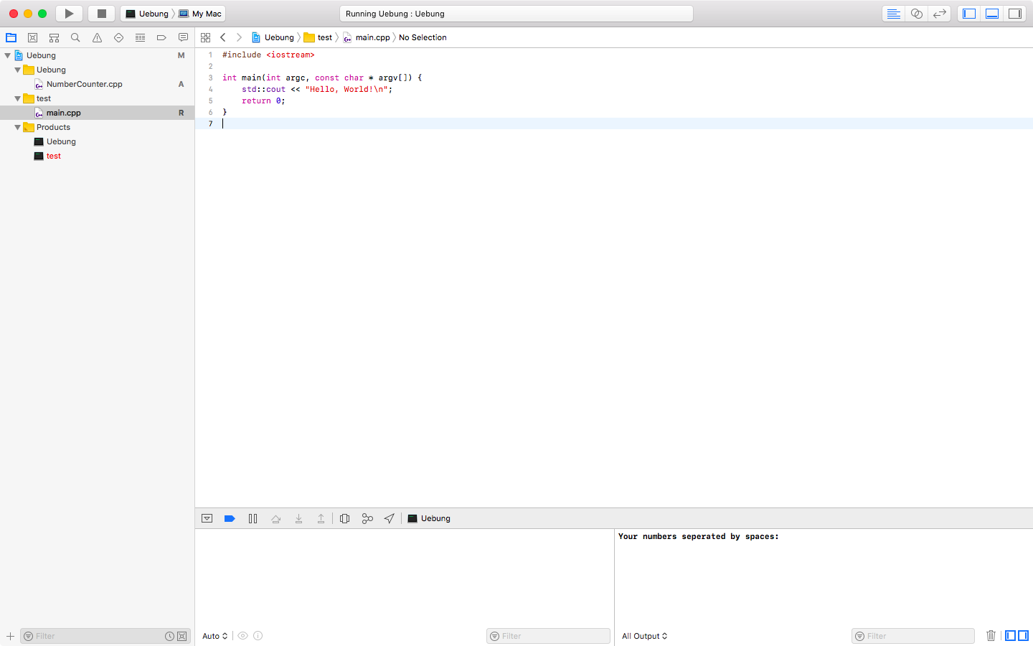Toggle the console pane
The height and width of the screenshot is (646, 1033).
click(x=1024, y=636)
